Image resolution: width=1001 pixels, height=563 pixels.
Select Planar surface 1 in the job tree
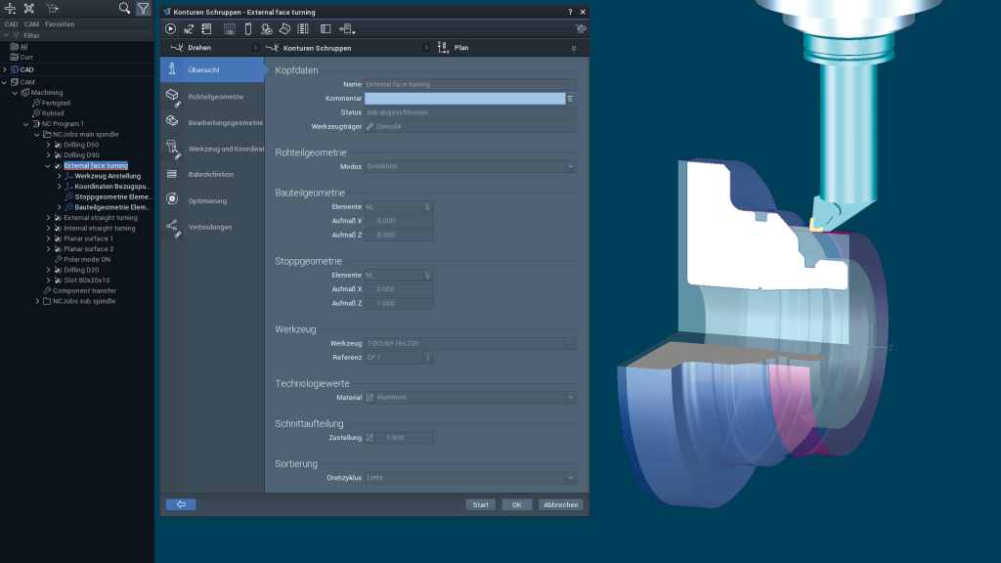(88, 238)
